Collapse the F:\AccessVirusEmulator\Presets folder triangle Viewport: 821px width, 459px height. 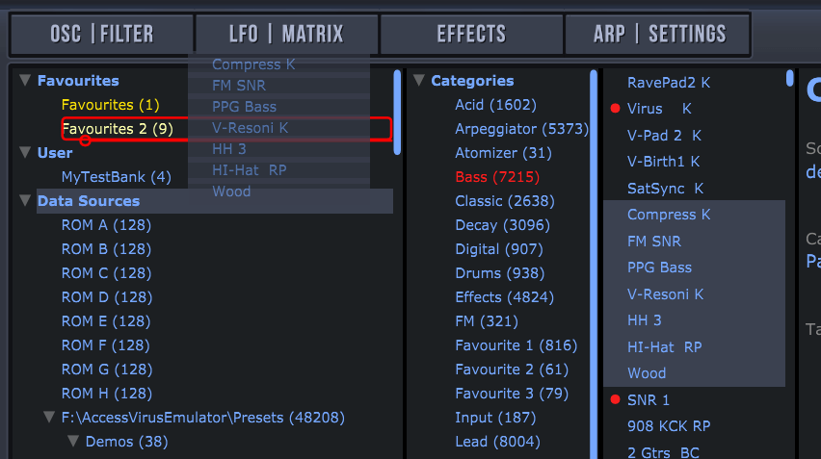click(x=49, y=418)
